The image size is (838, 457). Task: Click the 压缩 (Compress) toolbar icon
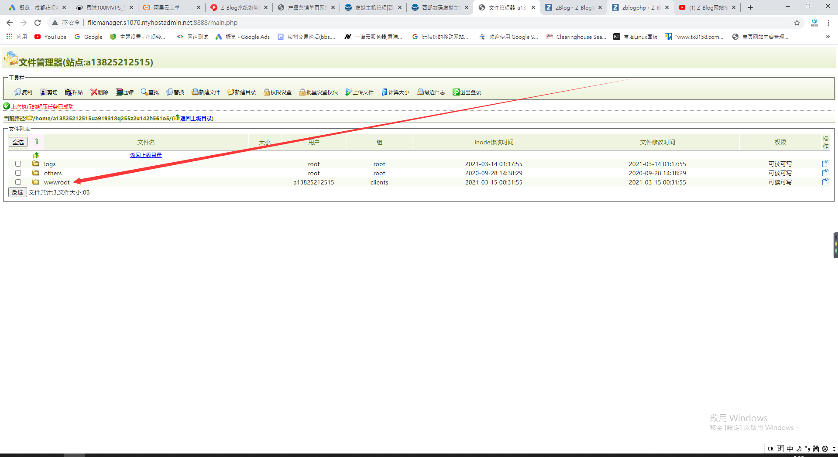coord(119,92)
